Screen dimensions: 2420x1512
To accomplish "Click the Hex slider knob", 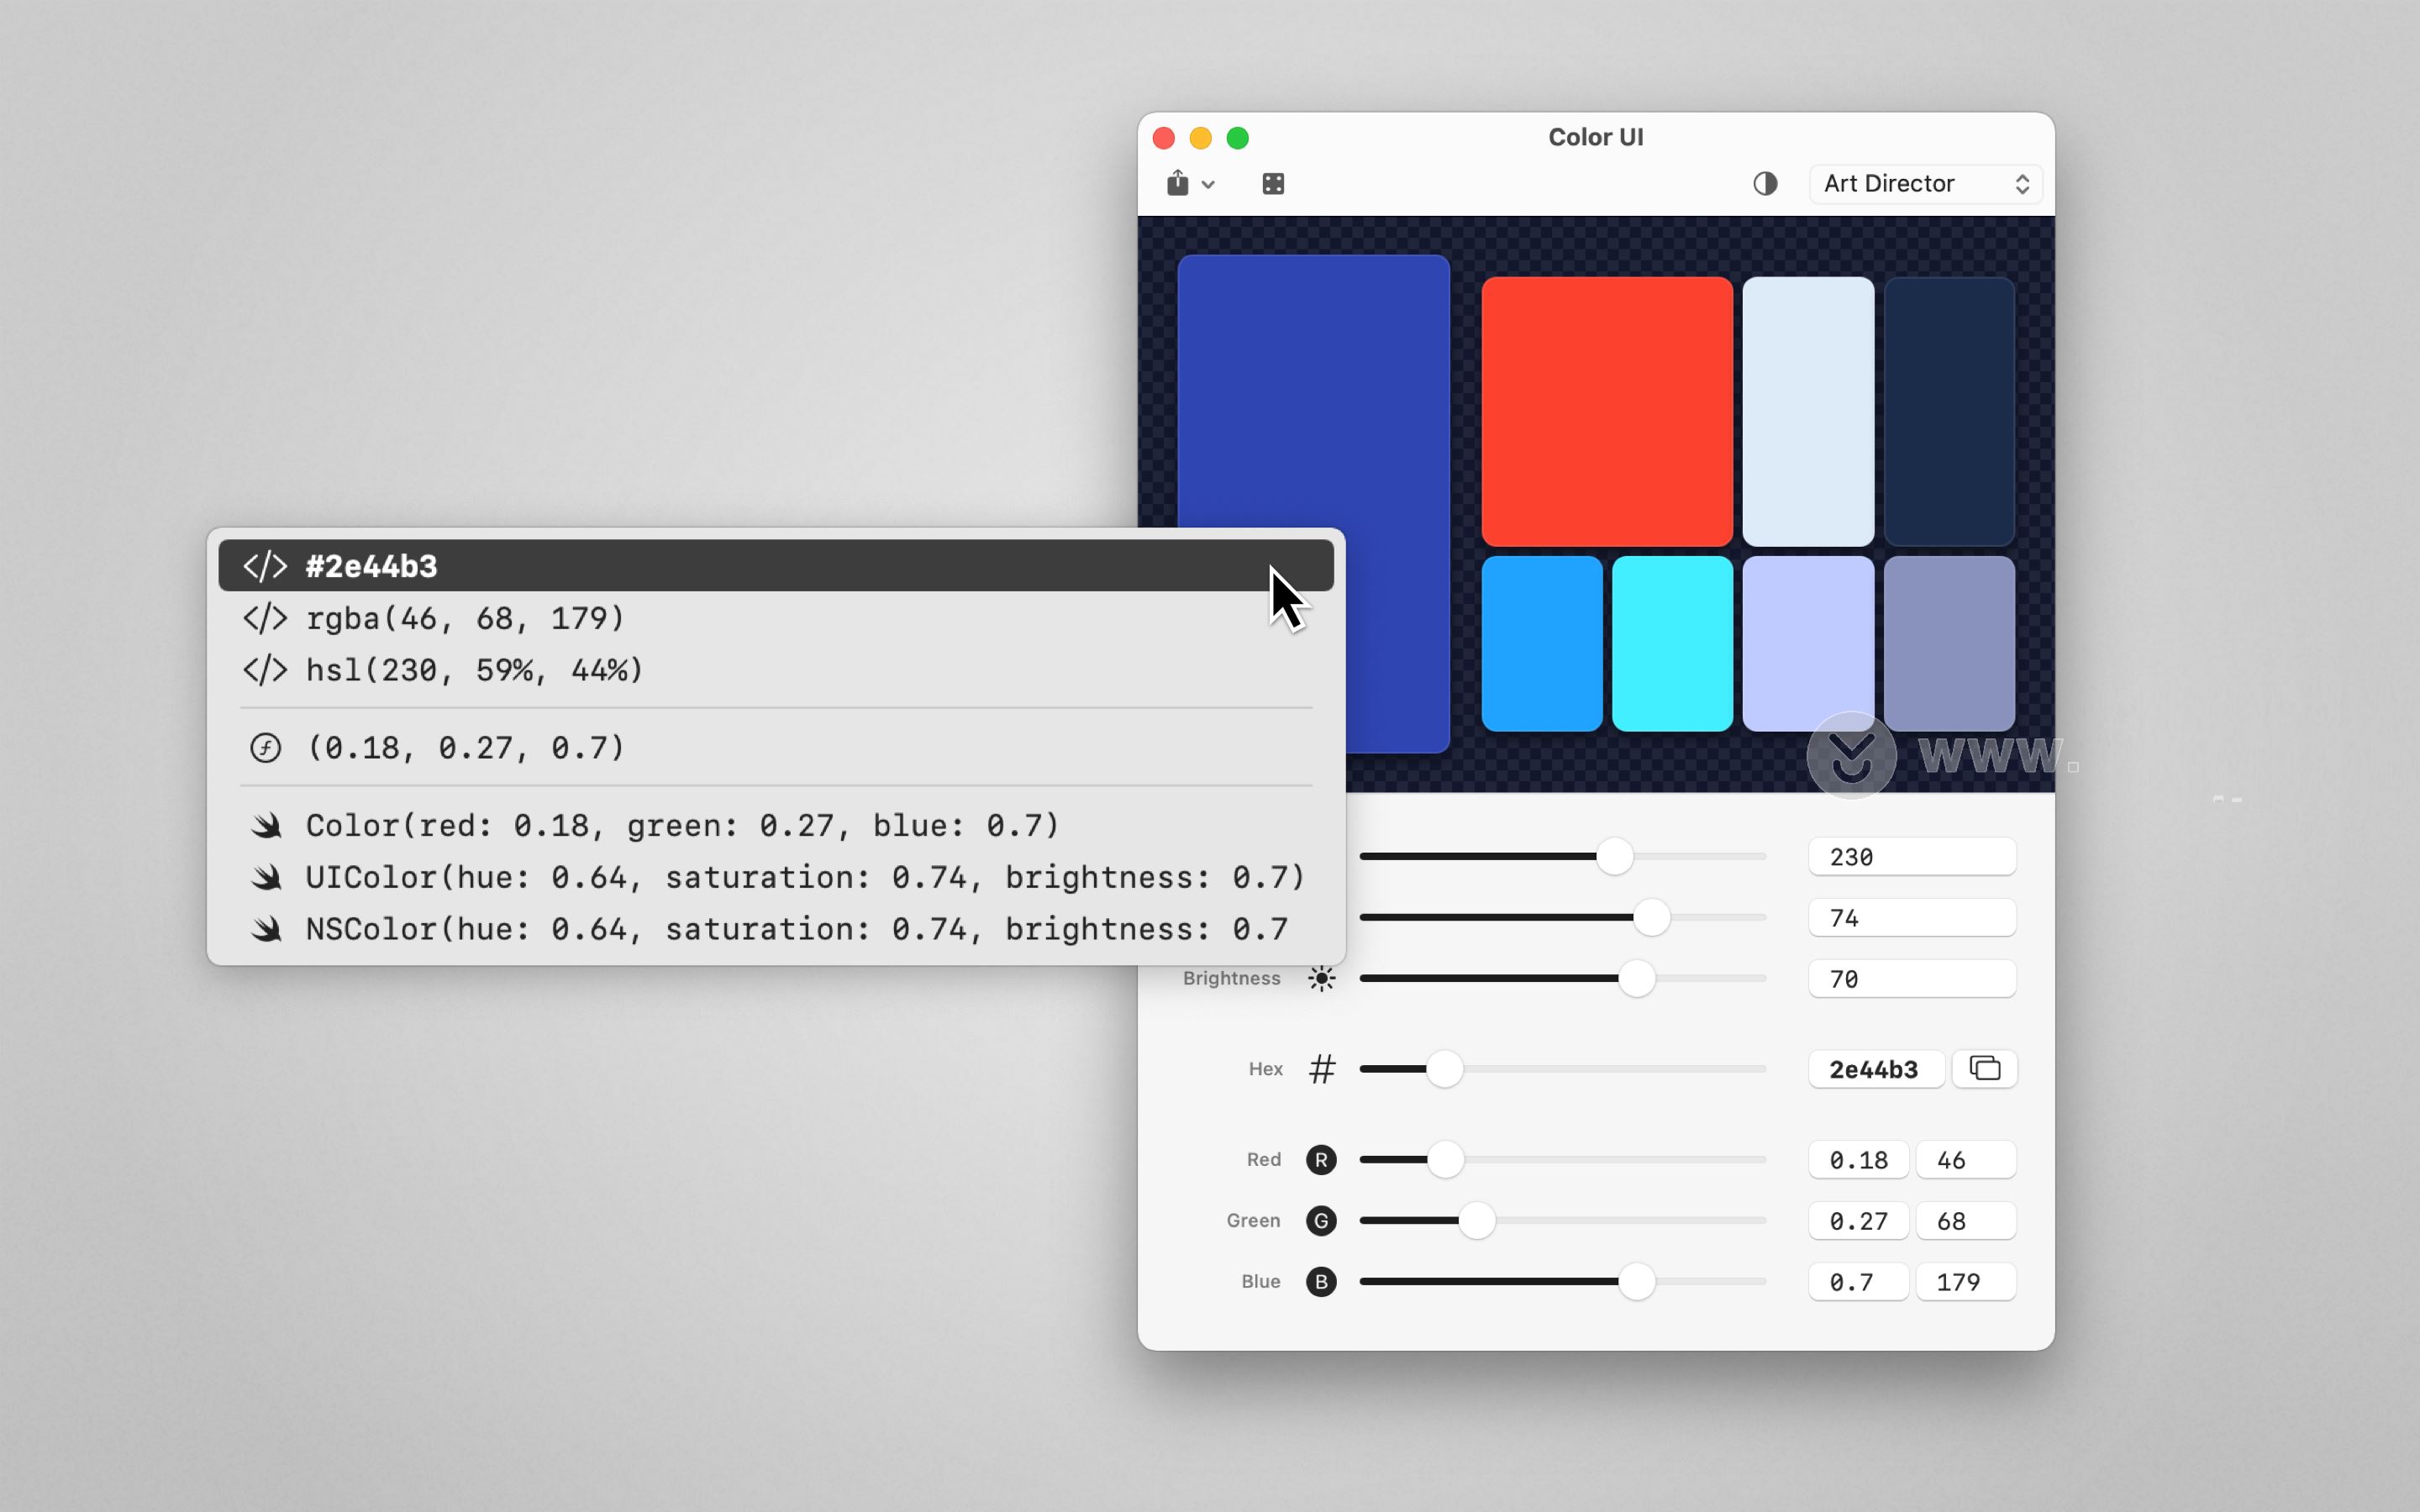I will click(x=1444, y=1069).
